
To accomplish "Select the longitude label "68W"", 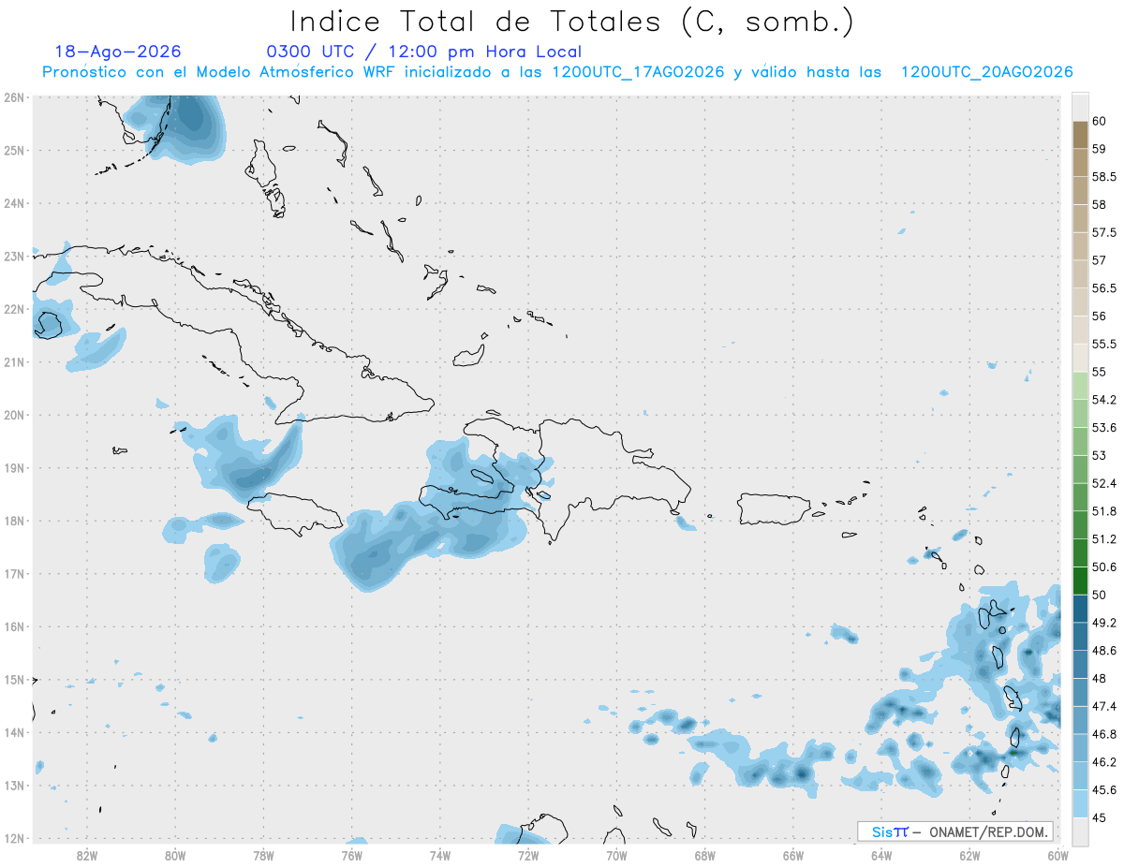I will point(705,855).
